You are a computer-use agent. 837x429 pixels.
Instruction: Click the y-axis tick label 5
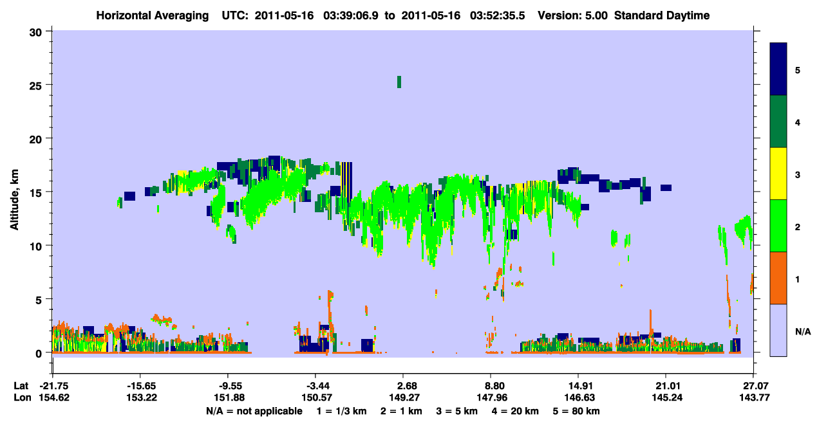40,299
